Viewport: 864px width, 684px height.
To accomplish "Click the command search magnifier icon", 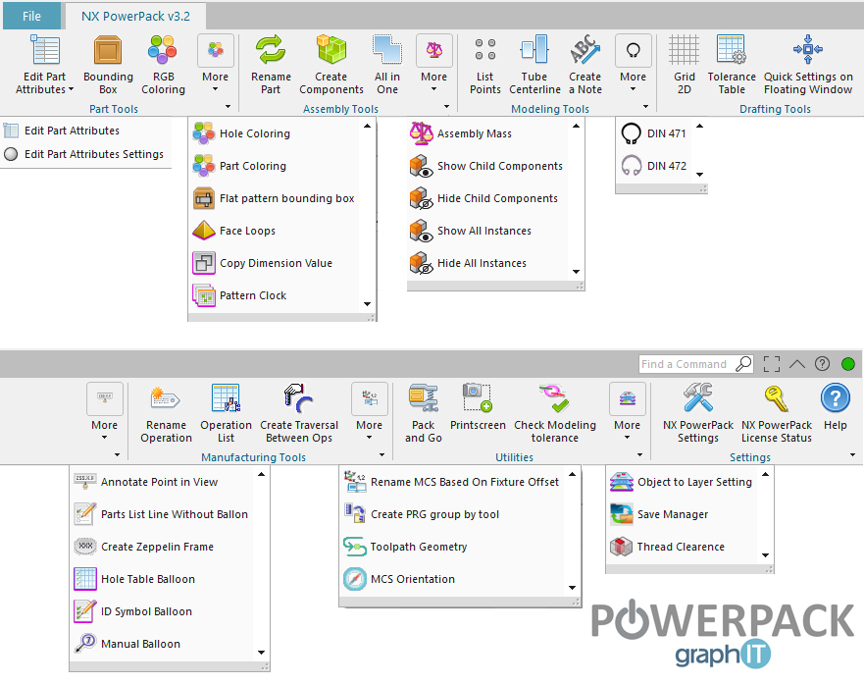I will coord(743,364).
